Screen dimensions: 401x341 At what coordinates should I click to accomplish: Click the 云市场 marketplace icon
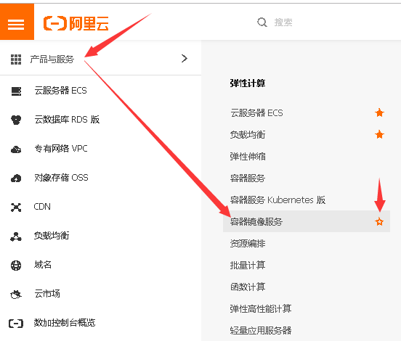coord(16,295)
